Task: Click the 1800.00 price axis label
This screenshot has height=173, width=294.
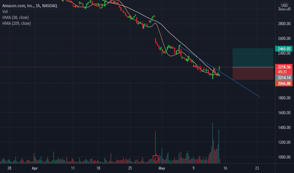Action: [284, 98]
